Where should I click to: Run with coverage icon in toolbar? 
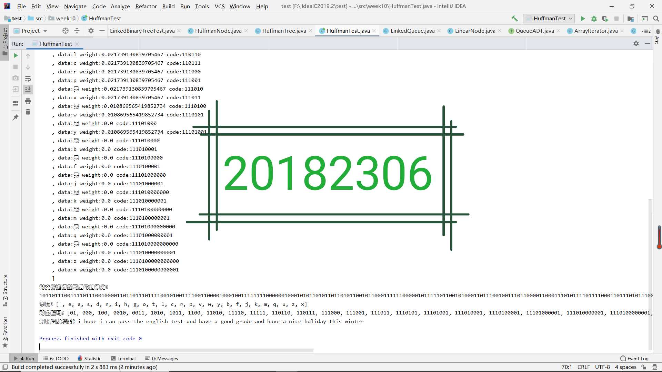point(605,19)
